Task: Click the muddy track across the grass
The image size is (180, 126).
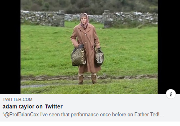Action: click(x=89, y=78)
